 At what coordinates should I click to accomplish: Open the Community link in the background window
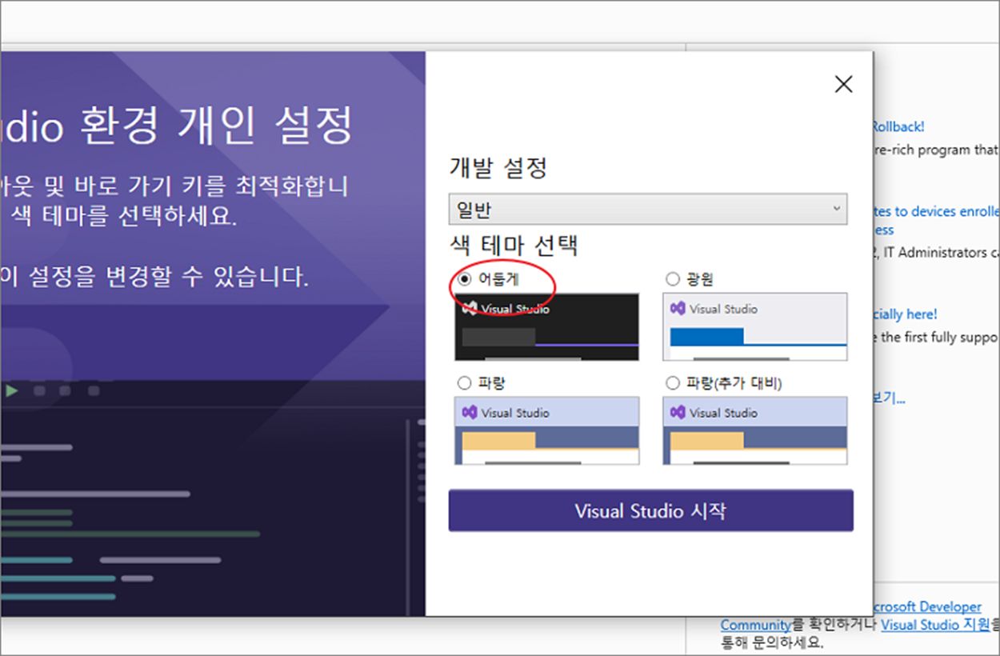click(755, 625)
